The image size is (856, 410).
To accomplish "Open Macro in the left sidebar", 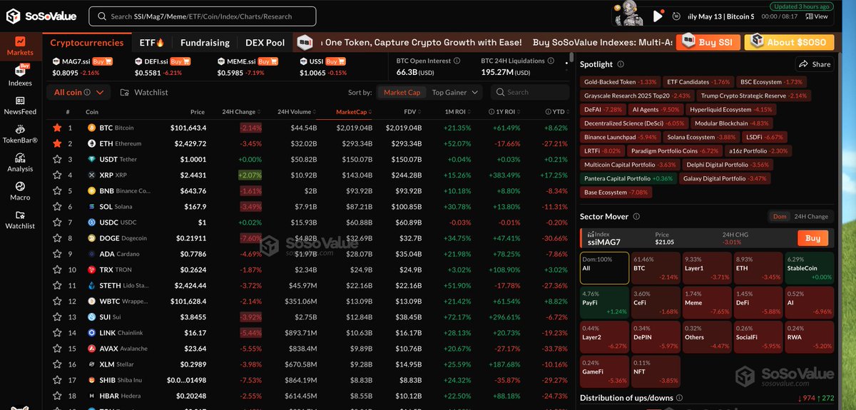I will coord(20,190).
